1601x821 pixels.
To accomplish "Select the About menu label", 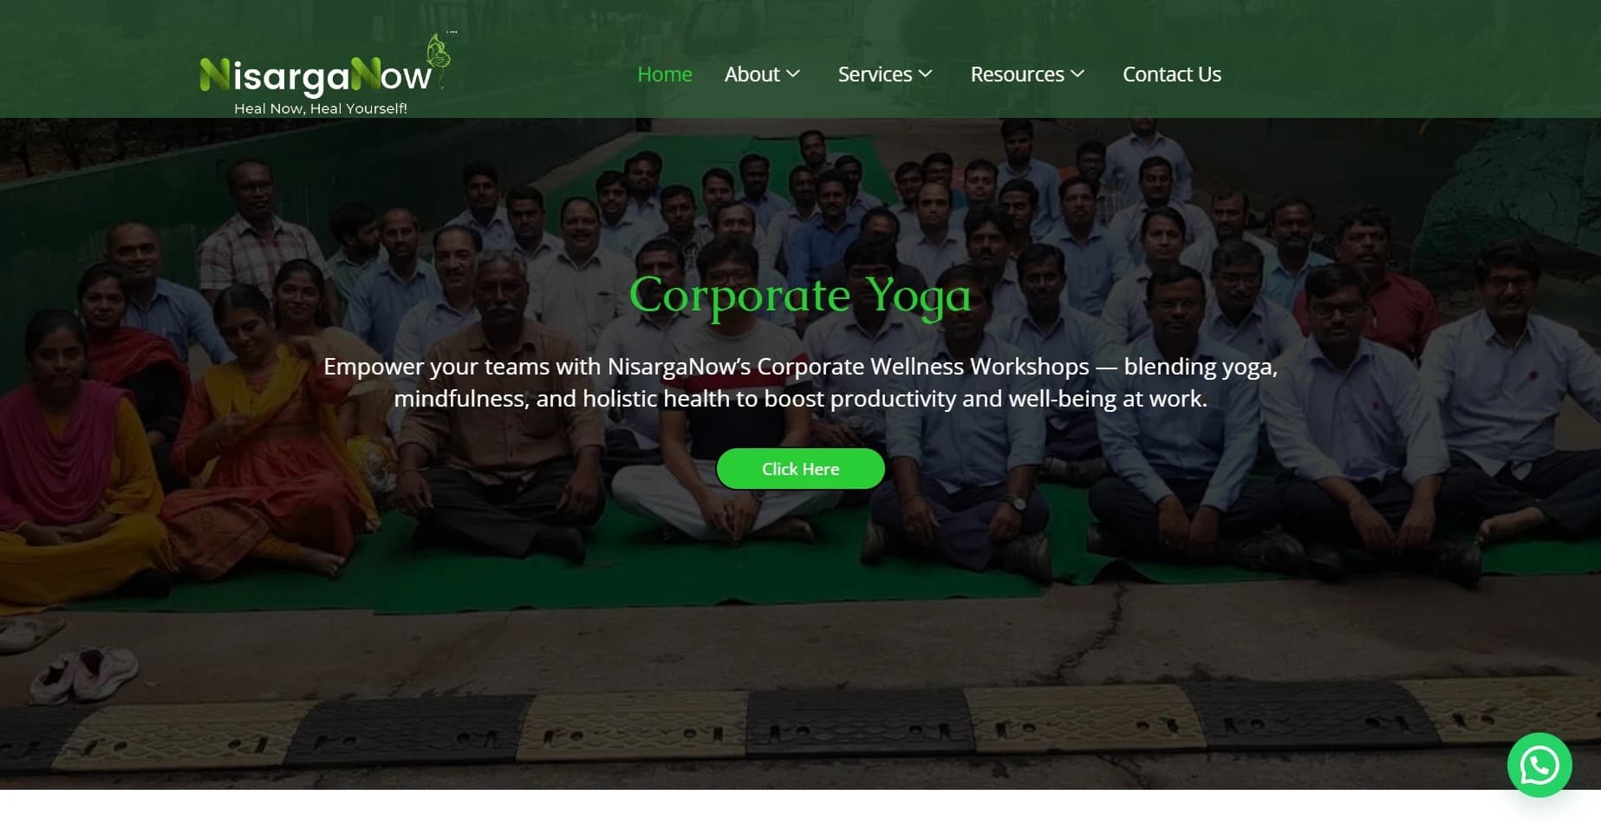I will click(x=752, y=75).
